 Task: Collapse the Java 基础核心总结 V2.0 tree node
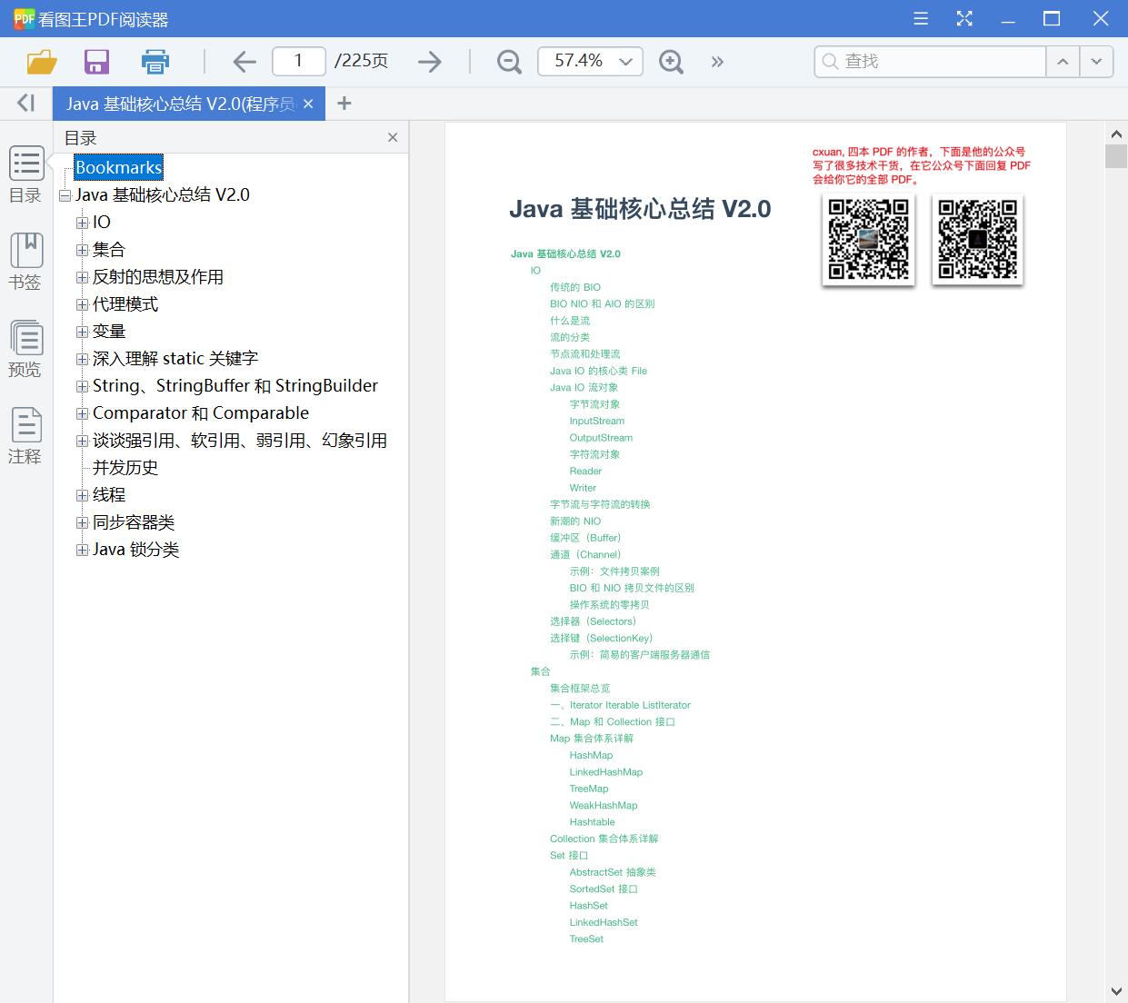coord(65,195)
